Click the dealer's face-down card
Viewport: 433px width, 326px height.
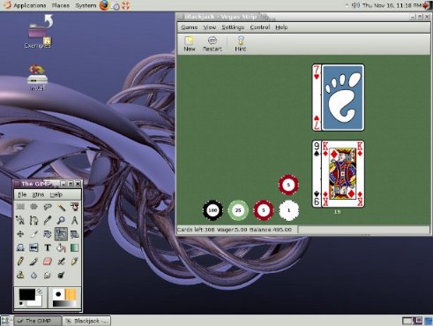[343, 97]
